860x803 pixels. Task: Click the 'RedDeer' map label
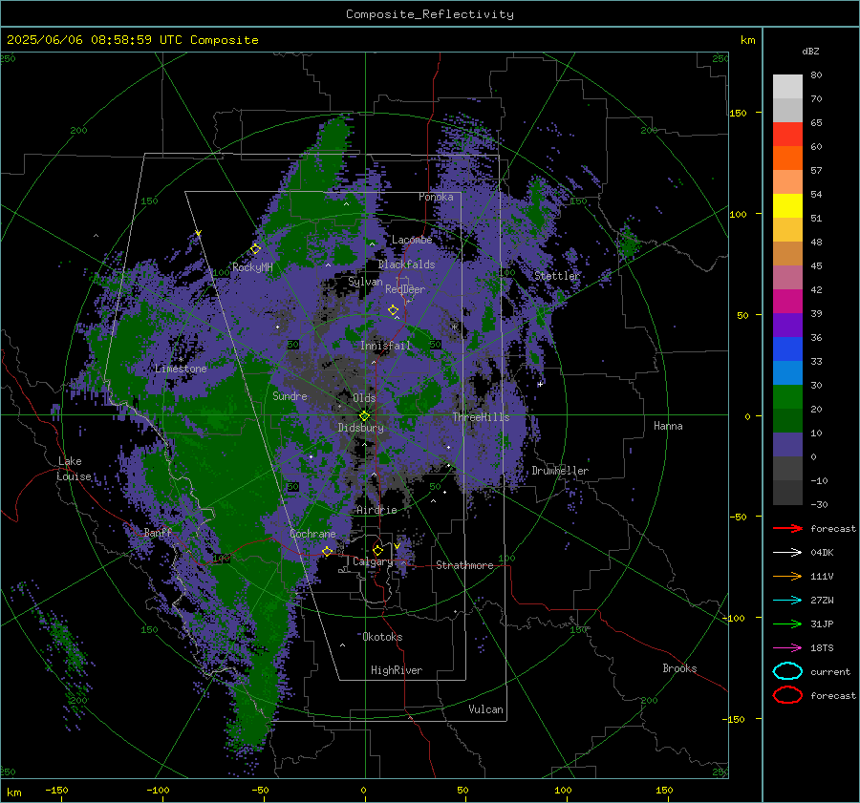click(405, 289)
